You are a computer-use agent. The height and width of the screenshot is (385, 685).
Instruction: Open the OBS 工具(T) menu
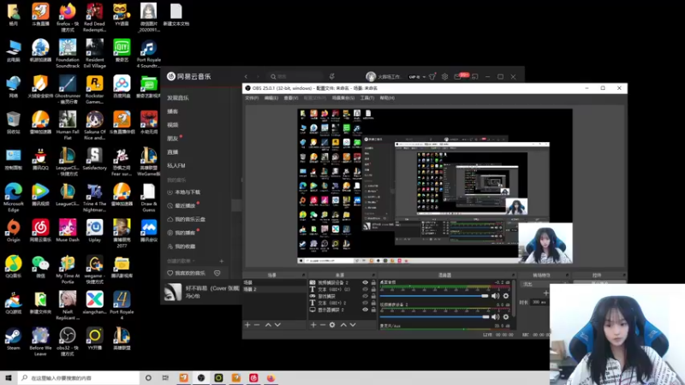point(367,98)
